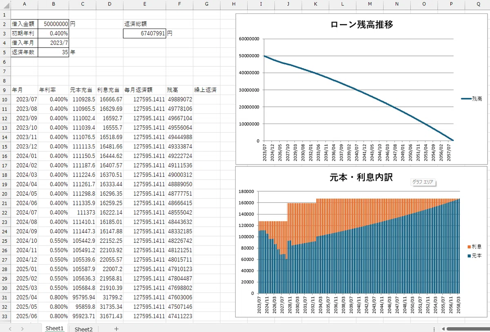This screenshot has width=490, height=332.
Task: Select the borrowing date cell 2023/7
Action: (x=53, y=43)
